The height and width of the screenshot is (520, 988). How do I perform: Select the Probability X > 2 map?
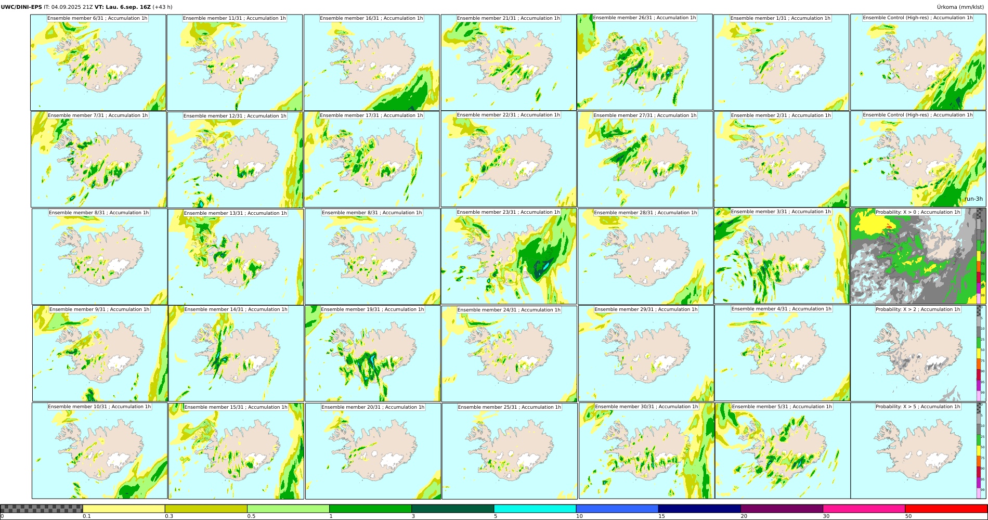pos(918,354)
